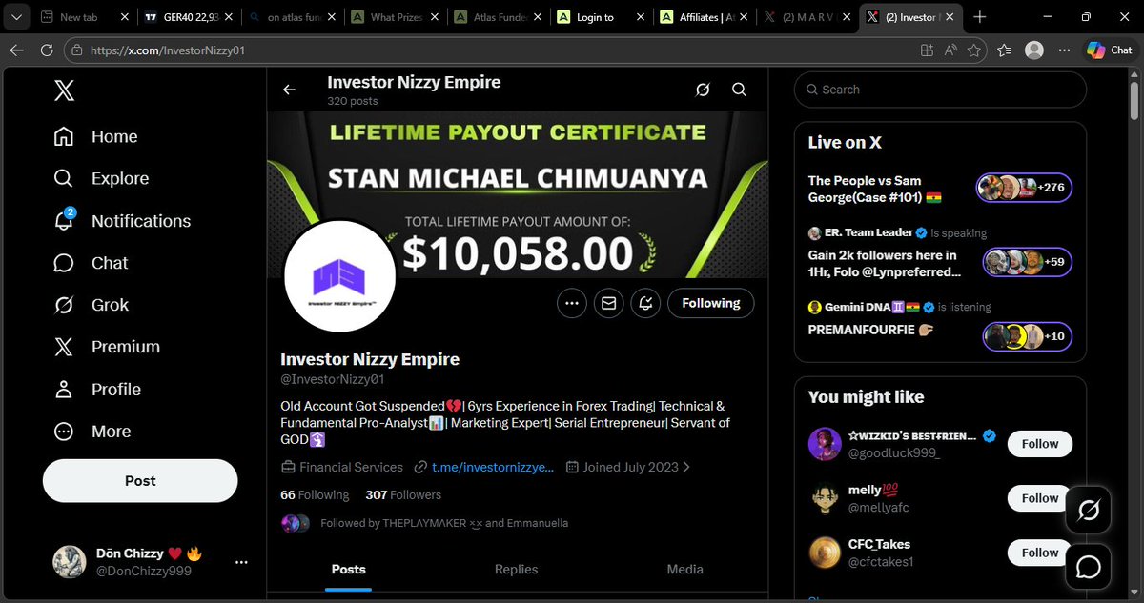Click Followed by THEPLAYMAKER and Emmanuella
Screen dimensions: 1144x603
pos(444,523)
